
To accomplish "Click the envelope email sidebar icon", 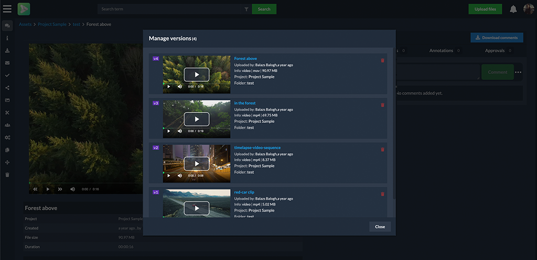I will 7,63.
